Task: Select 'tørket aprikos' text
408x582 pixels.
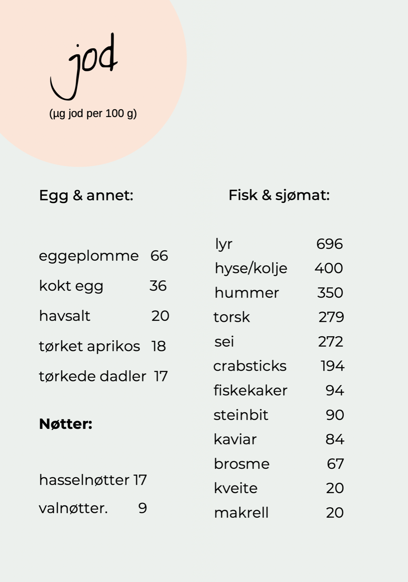Action: [90, 346]
